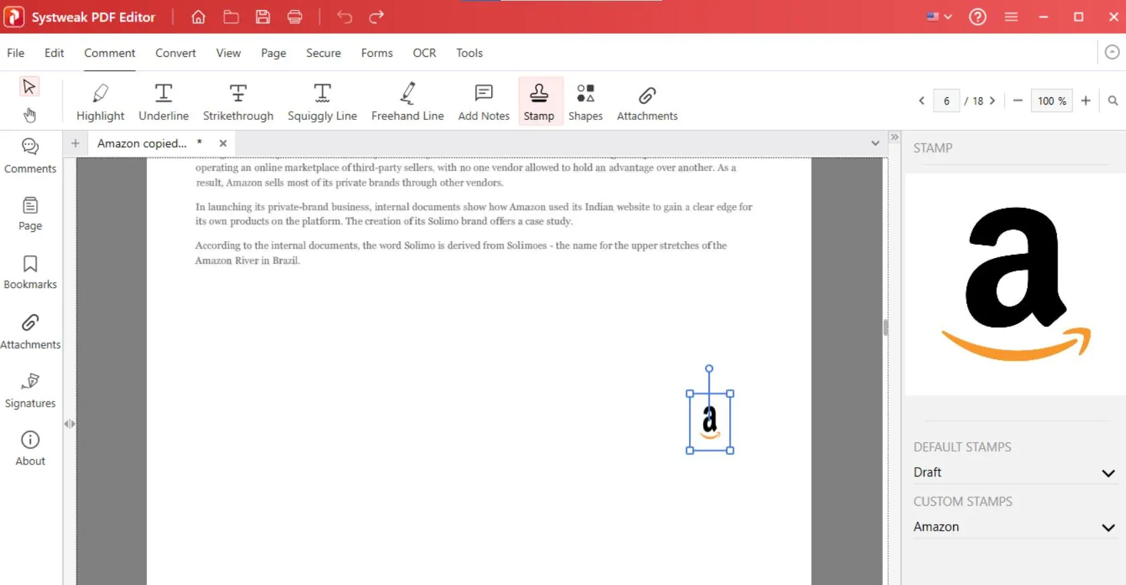Click the page number input field

point(946,101)
